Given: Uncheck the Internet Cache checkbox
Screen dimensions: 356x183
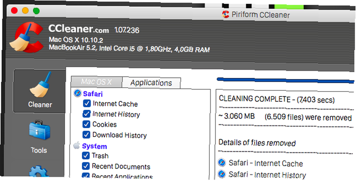Looking at the screenshot, I should (87, 103).
